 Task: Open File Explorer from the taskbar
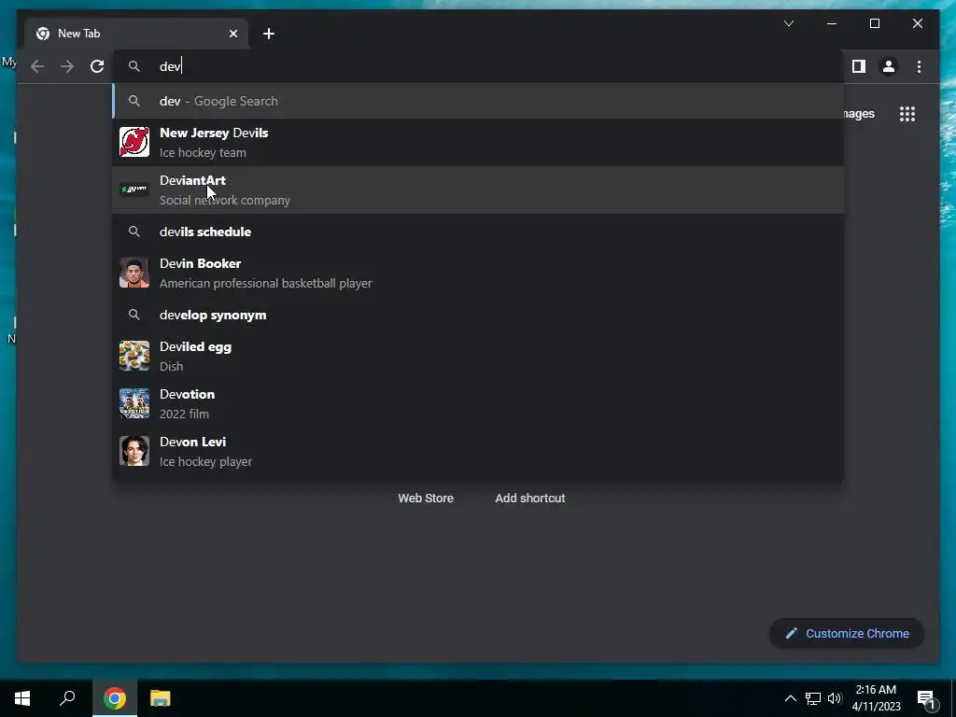tap(161, 698)
